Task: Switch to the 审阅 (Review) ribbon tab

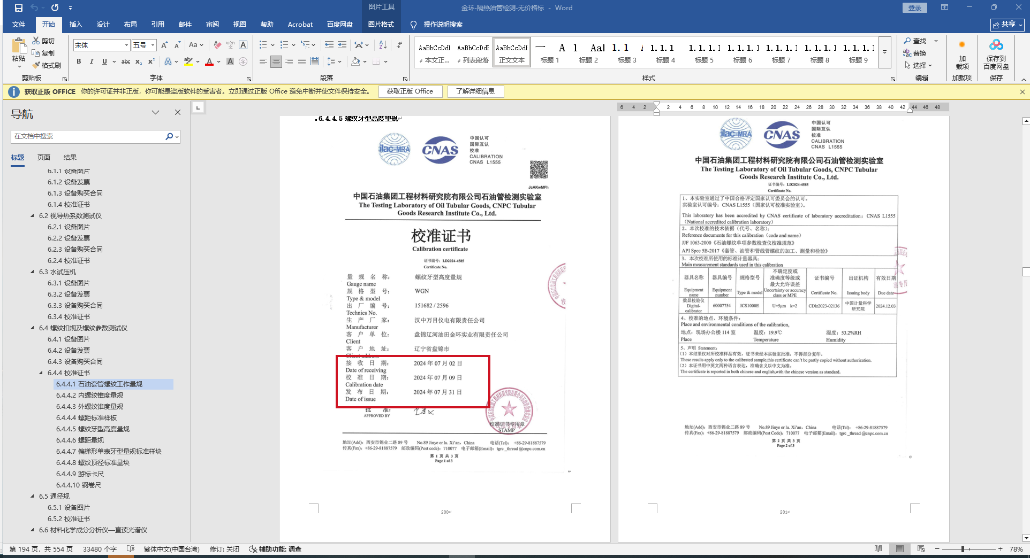Action: tap(212, 25)
